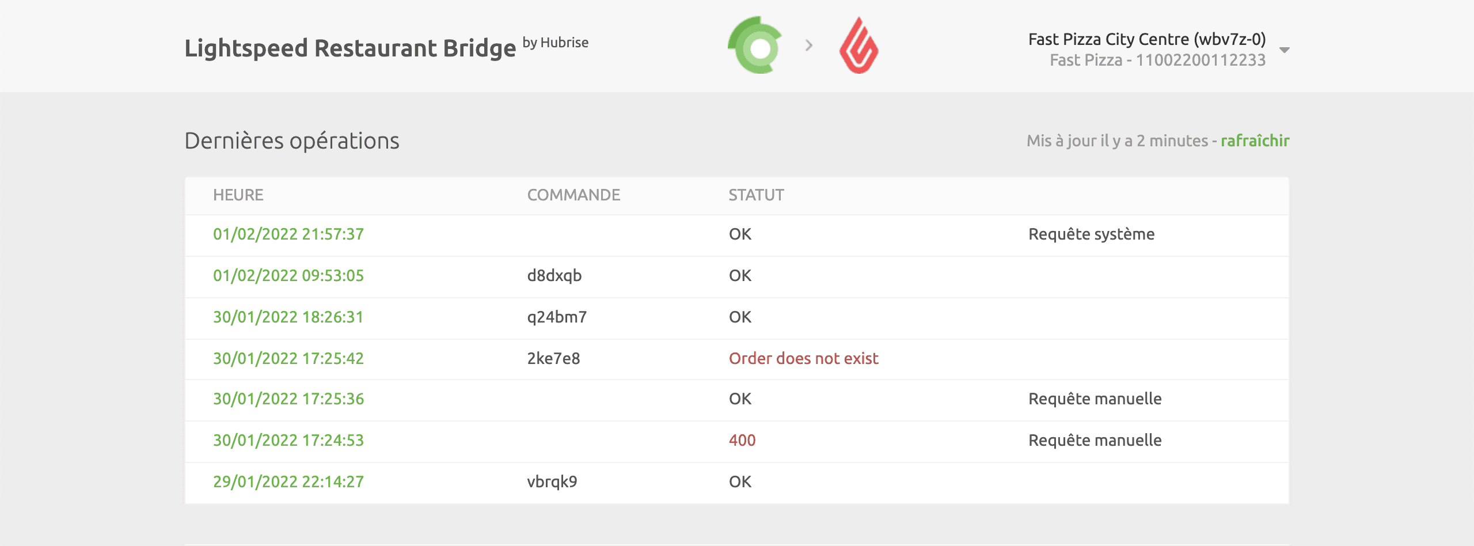
Task: Click order ID d8dxqb
Action: click(554, 276)
